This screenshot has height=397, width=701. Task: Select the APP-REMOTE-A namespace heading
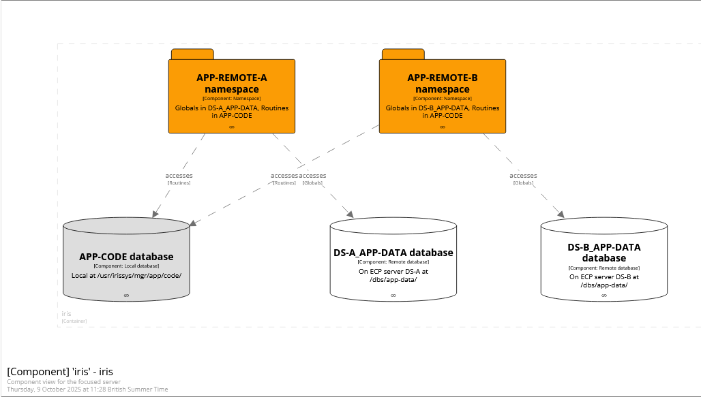pos(232,83)
